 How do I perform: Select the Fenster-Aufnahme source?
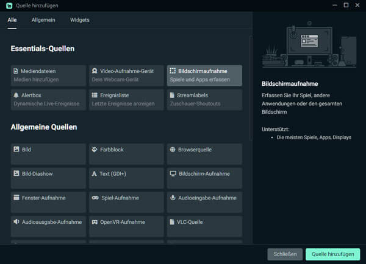click(48, 202)
